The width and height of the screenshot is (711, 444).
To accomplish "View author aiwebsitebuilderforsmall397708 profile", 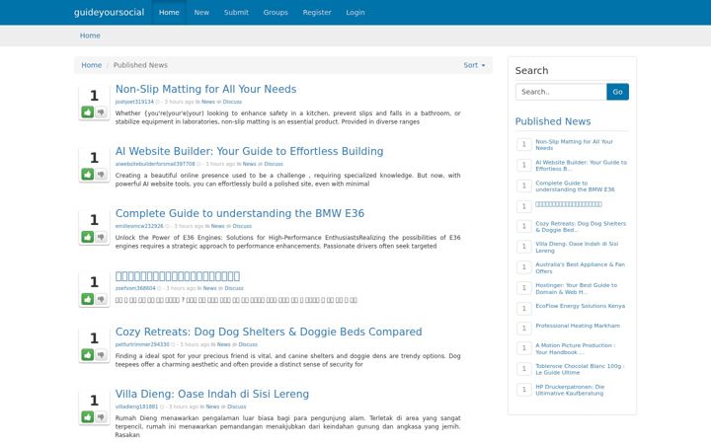I will (x=155, y=164).
